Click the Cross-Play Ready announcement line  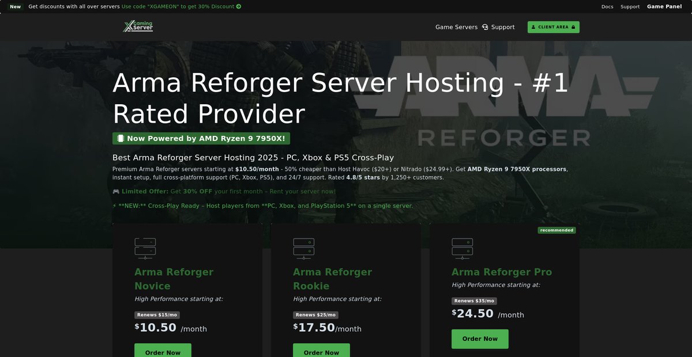point(262,206)
